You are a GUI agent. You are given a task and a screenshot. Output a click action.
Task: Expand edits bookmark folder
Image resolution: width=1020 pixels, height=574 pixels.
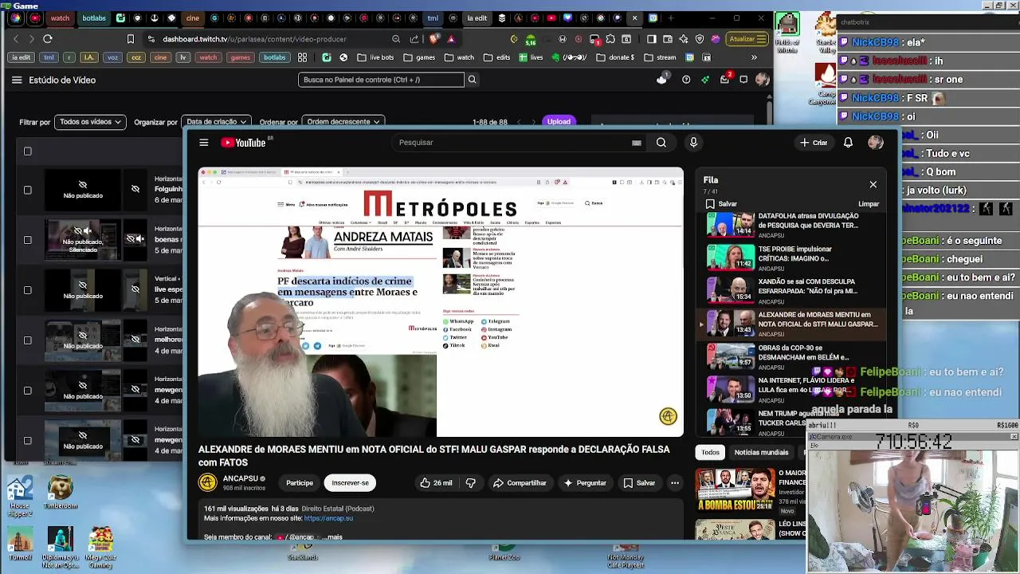coord(496,57)
